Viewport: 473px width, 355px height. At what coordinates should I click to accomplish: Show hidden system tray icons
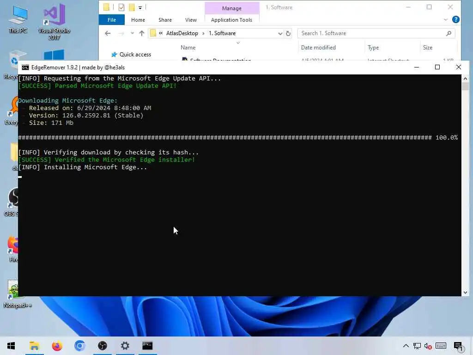(406, 346)
